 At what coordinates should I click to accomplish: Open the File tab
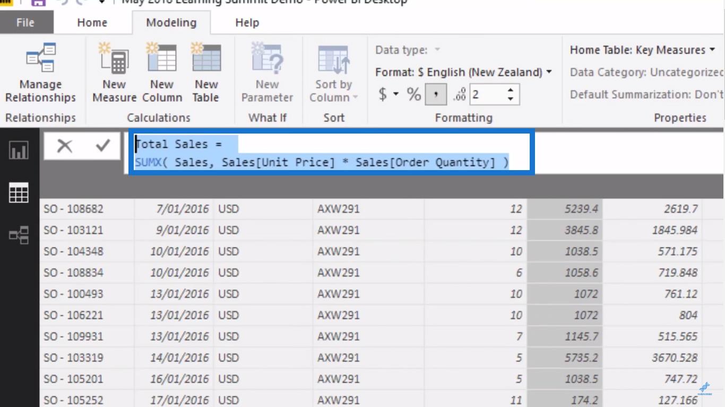[25, 23]
